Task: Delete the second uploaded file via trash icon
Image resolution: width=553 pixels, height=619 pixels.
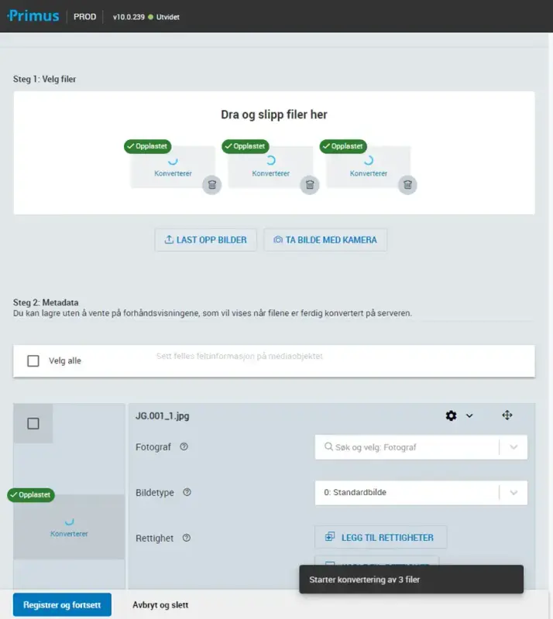Action: [310, 185]
